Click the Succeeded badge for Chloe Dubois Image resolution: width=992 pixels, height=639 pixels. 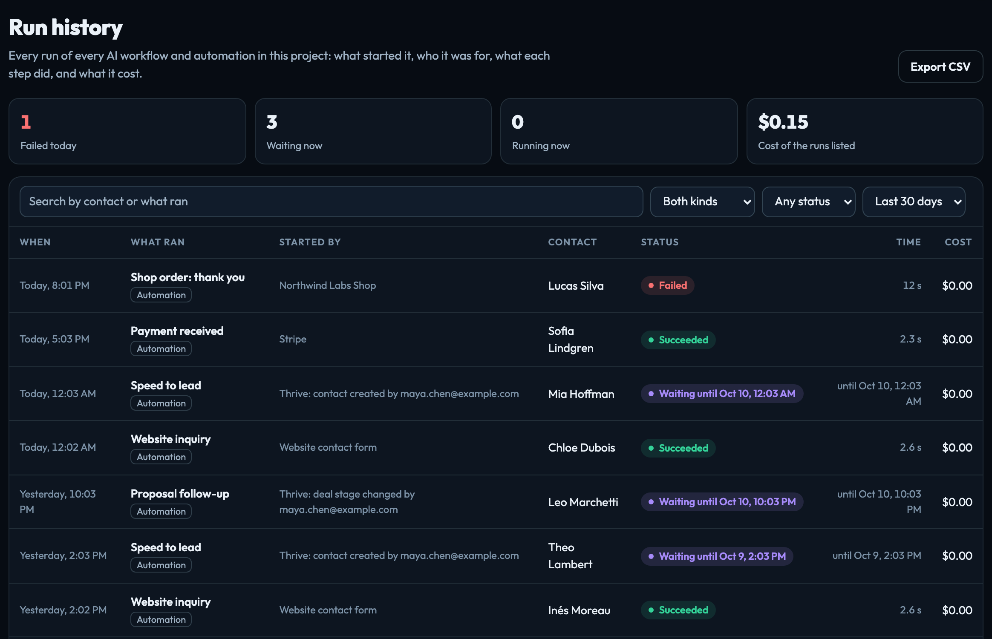pyautogui.click(x=678, y=448)
